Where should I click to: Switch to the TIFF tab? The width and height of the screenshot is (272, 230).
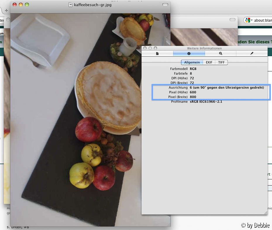[x=221, y=62]
